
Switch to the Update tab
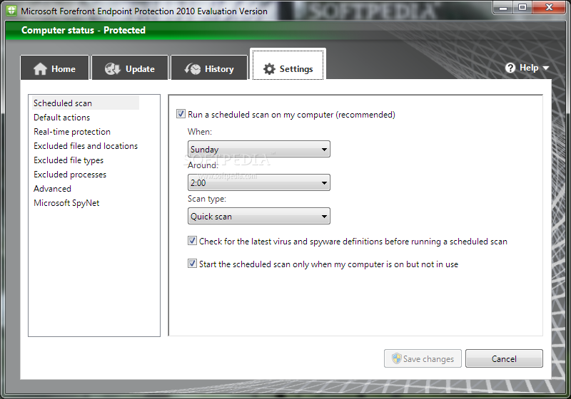[x=130, y=68]
